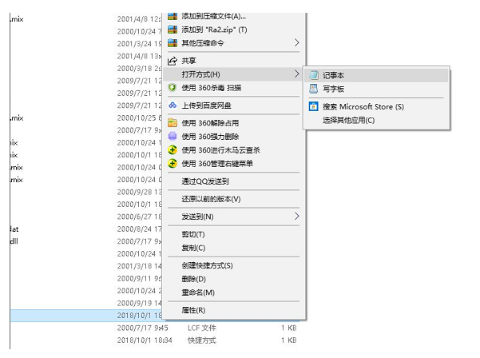This screenshot has height=358, width=480.
Task: Click the WordPad icon beside 写字板
Action: tap(313, 88)
